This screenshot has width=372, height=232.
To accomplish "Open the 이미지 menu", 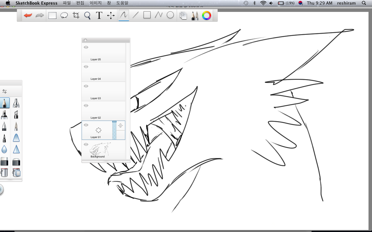I will click(95, 3).
